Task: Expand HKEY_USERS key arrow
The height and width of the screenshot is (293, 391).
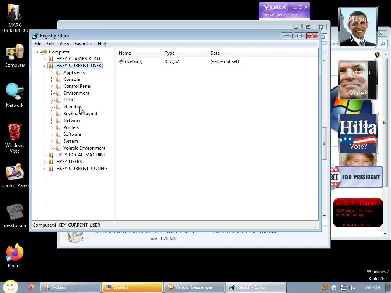Action: click(44, 162)
